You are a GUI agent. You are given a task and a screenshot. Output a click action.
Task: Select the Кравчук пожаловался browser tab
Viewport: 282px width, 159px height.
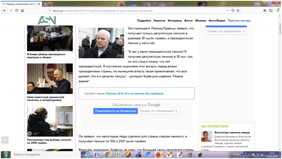point(21,4)
